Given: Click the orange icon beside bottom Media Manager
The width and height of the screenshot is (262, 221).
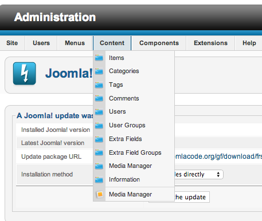Looking at the screenshot, I should tap(100, 195).
